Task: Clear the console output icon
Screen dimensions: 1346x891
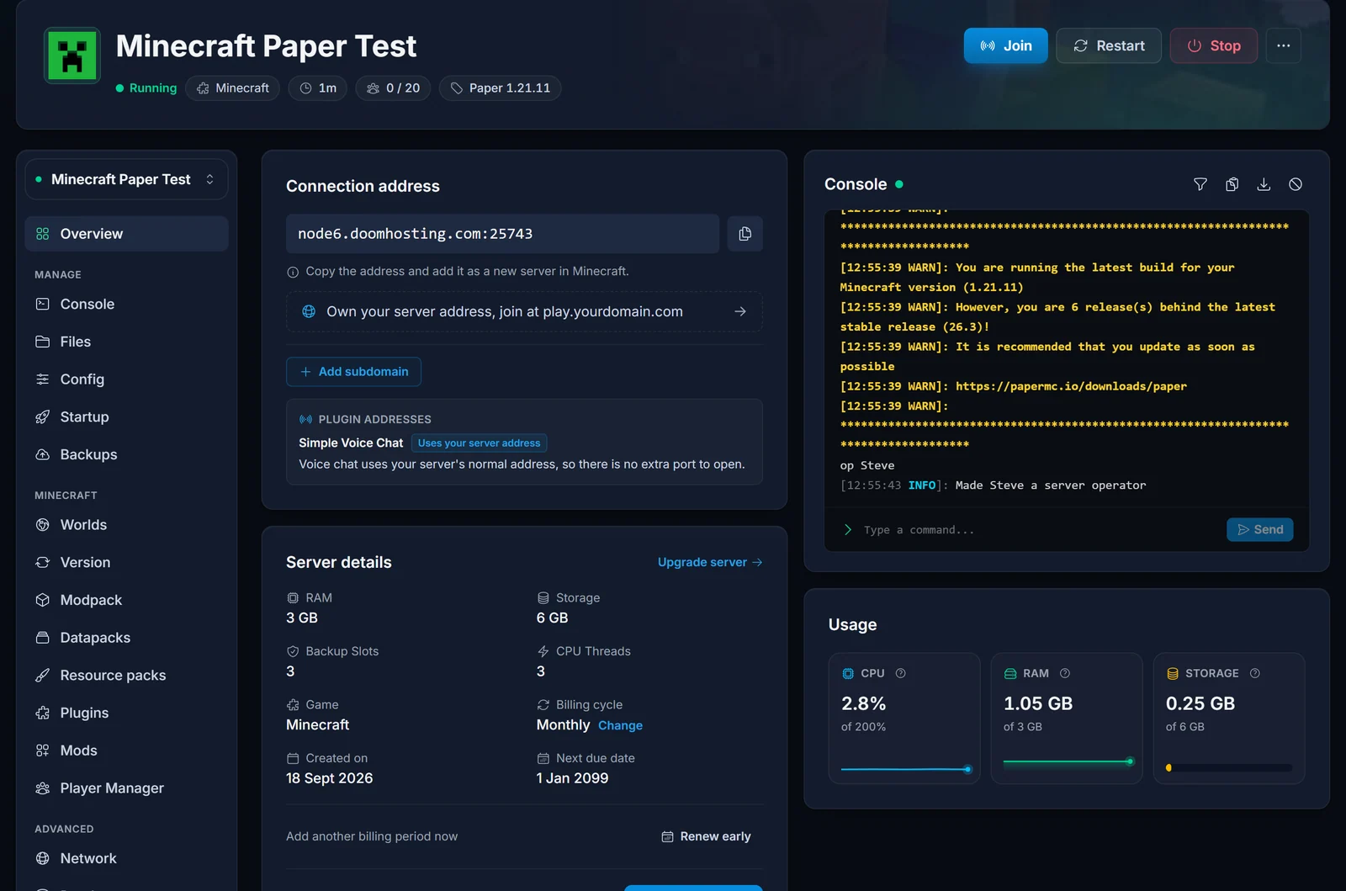Action: tap(1296, 184)
